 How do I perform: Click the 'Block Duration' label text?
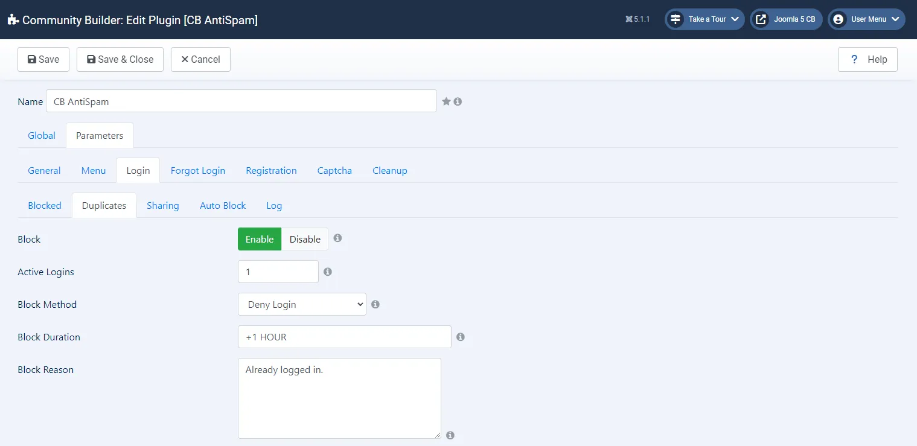tap(49, 337)
